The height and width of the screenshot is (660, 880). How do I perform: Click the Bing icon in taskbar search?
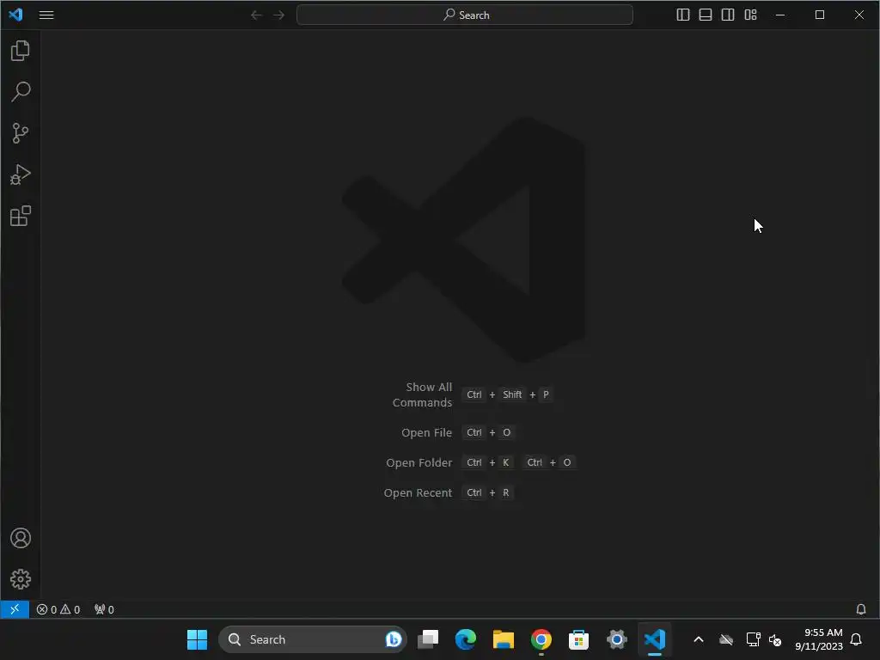[x=394, y=639]
